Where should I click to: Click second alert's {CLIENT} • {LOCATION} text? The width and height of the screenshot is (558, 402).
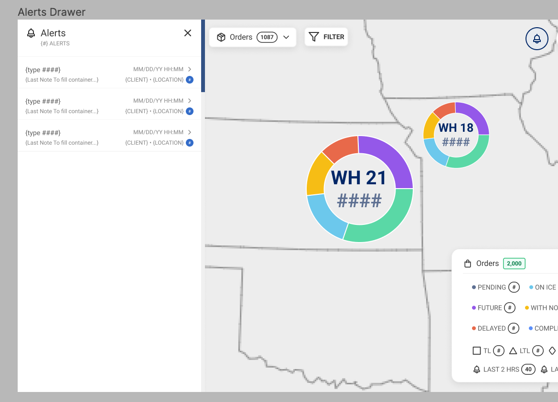click(154, 111)
